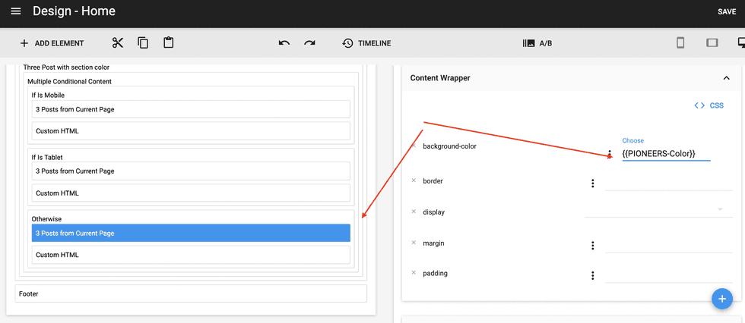This screenshot has height=323, width=745.
Task: Open the hamburger navigation menu
Action: pos(16,11)
